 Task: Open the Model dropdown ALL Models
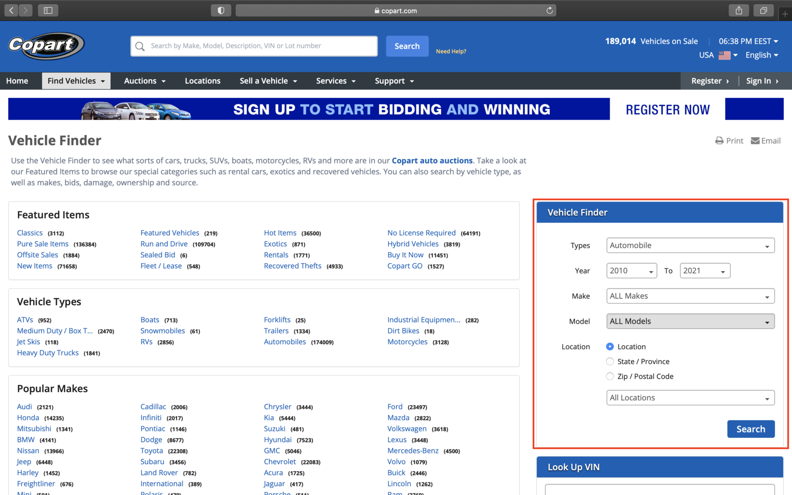(691, 321)
